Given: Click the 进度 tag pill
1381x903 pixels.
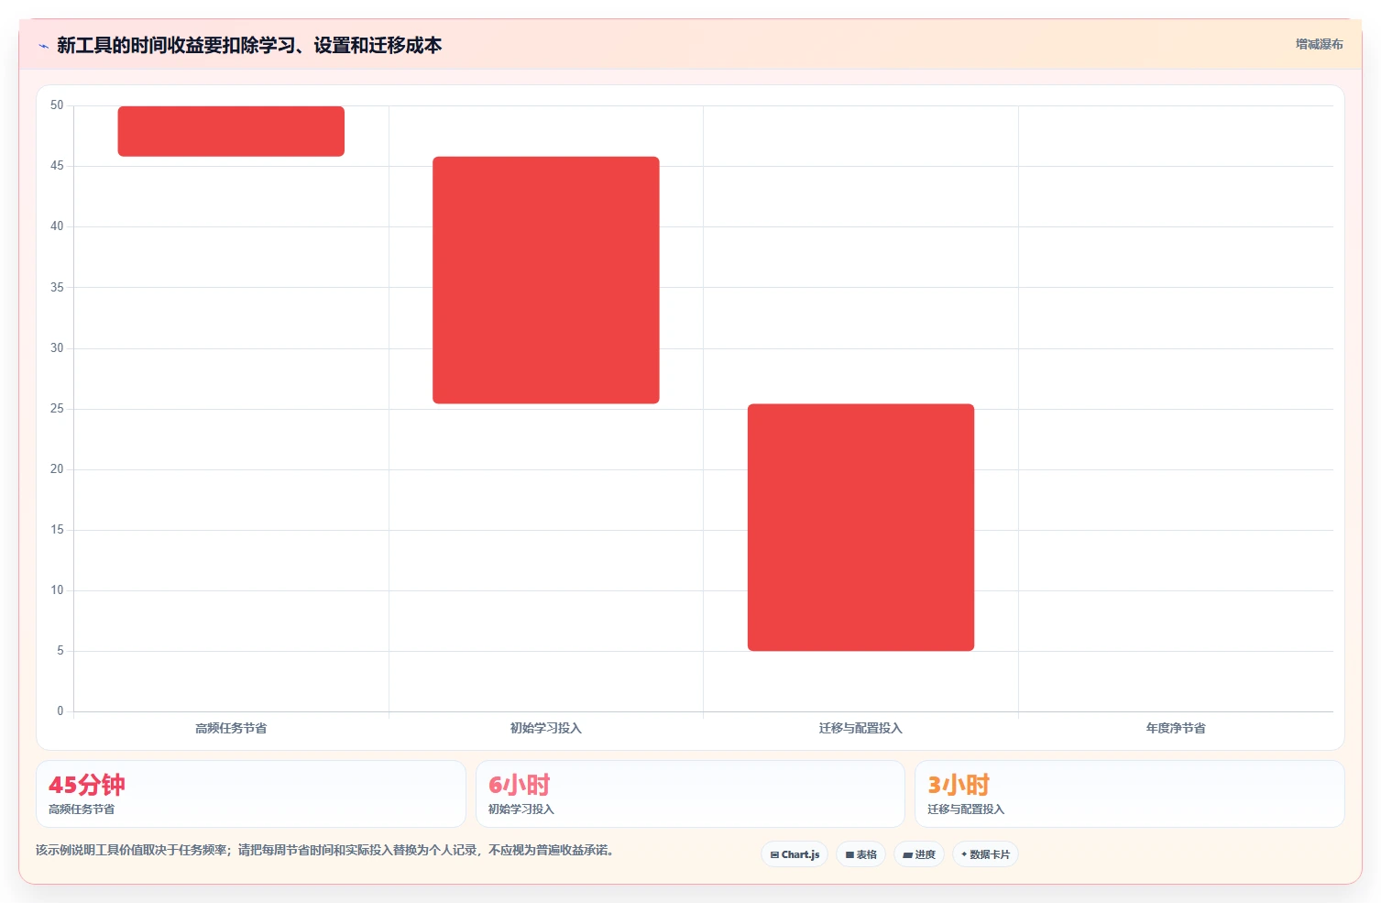Looking at the screenshot, I should coord(919,854).
